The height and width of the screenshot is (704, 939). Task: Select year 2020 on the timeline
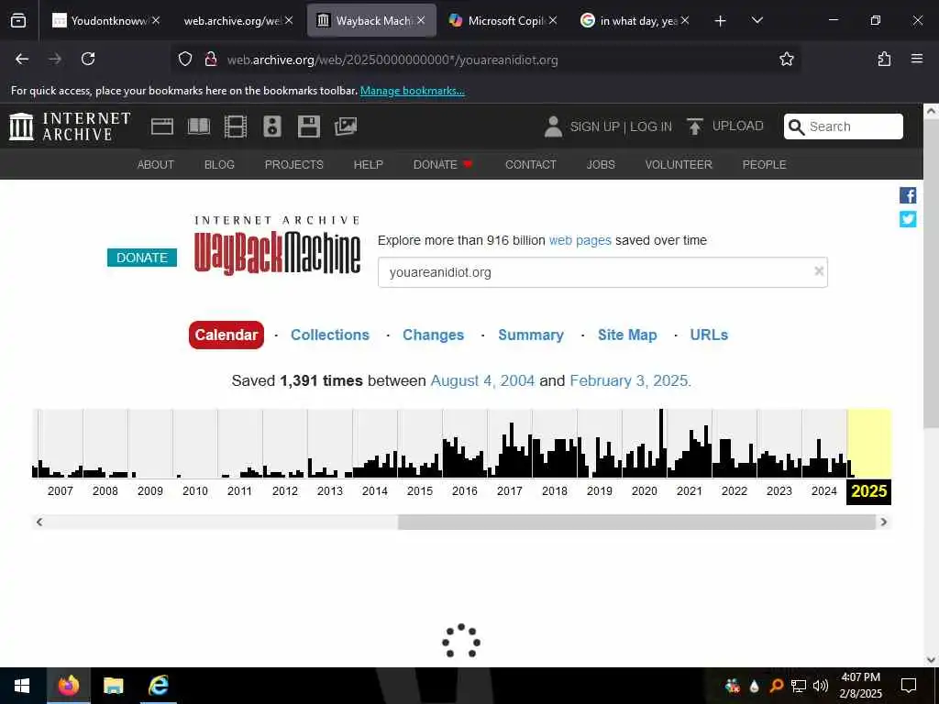pos(645,491)
